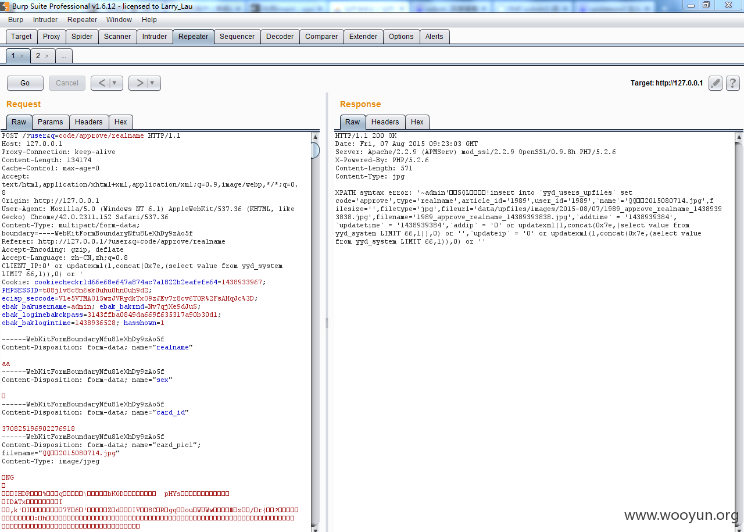Click the Cancel button
744x532 pixels.
click(x=67, y=83)
